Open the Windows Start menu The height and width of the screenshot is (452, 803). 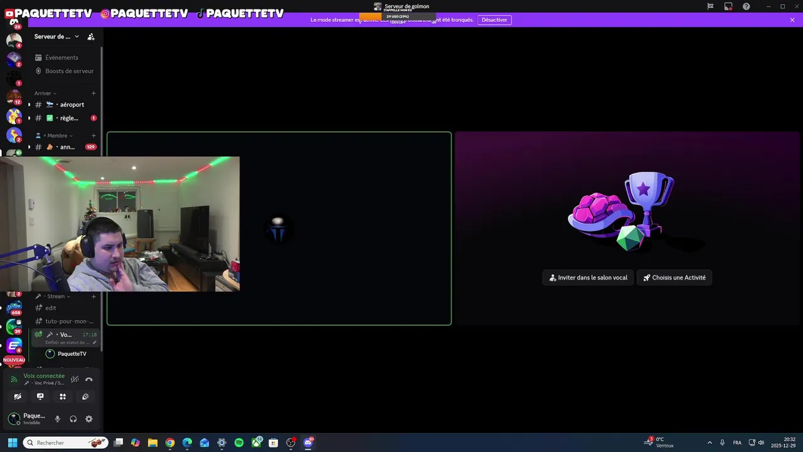coord(12,443)
